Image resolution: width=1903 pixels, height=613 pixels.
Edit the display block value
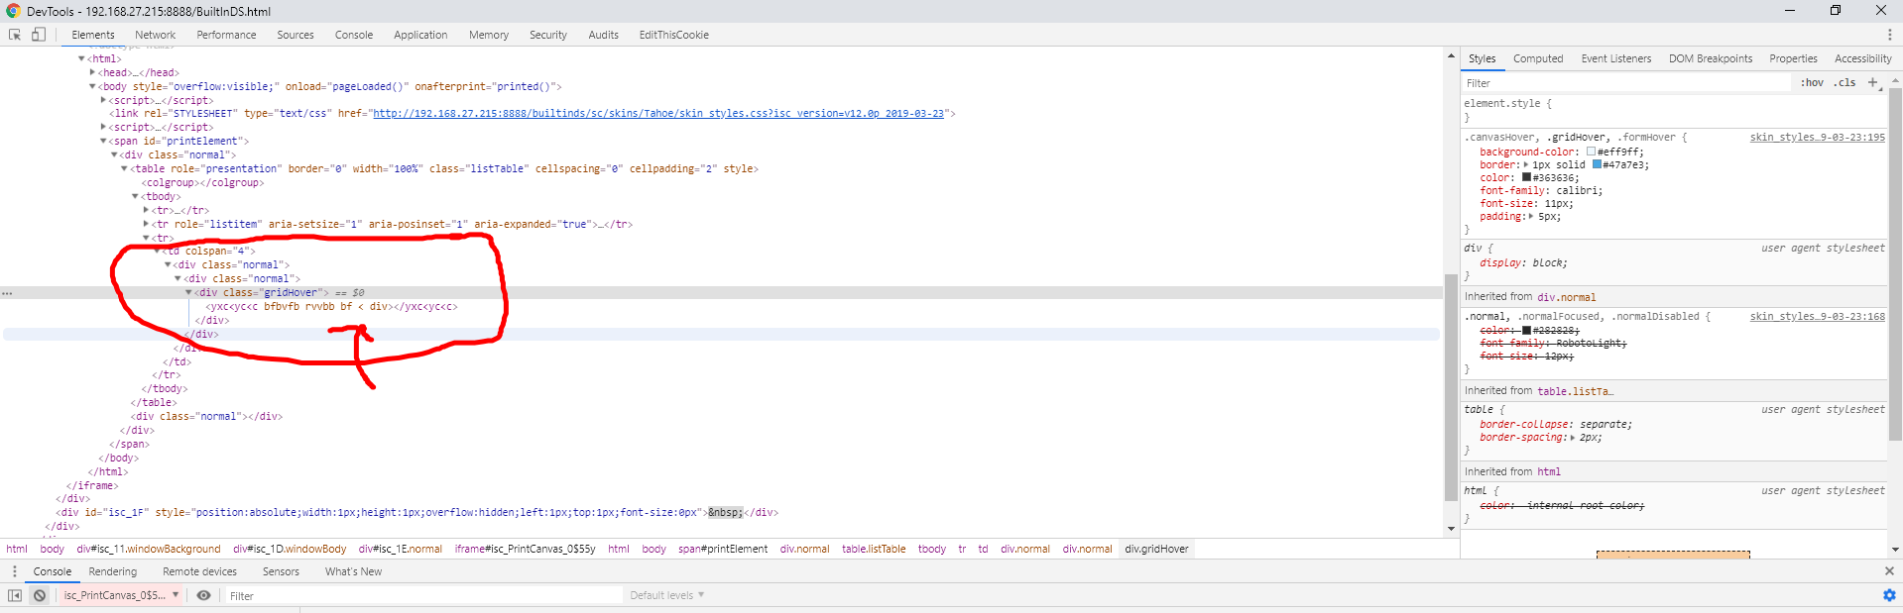pos(1548,263)
